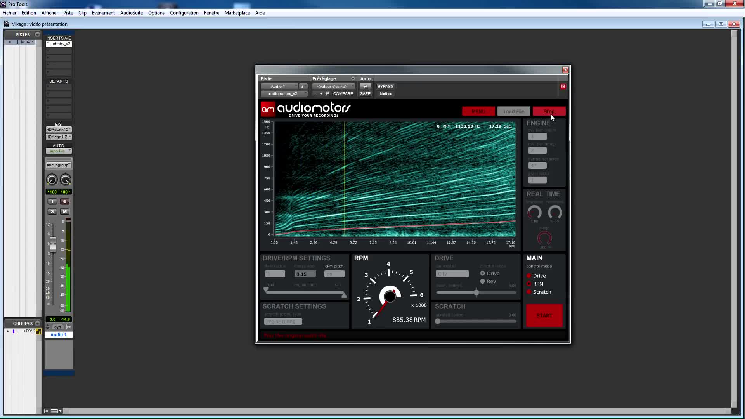Click the Load File button
The height and width of the screenshot is (419, 745).
514,111
